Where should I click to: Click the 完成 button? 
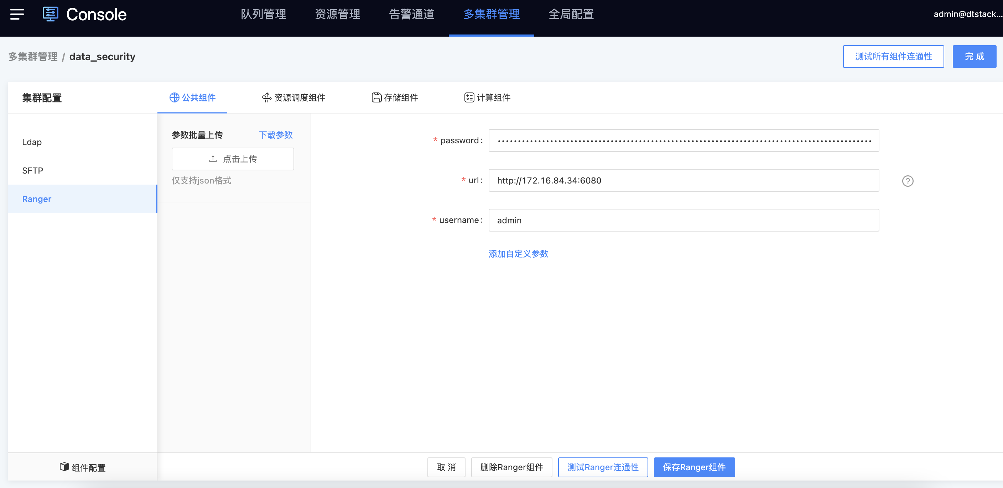tap(975, 57)
